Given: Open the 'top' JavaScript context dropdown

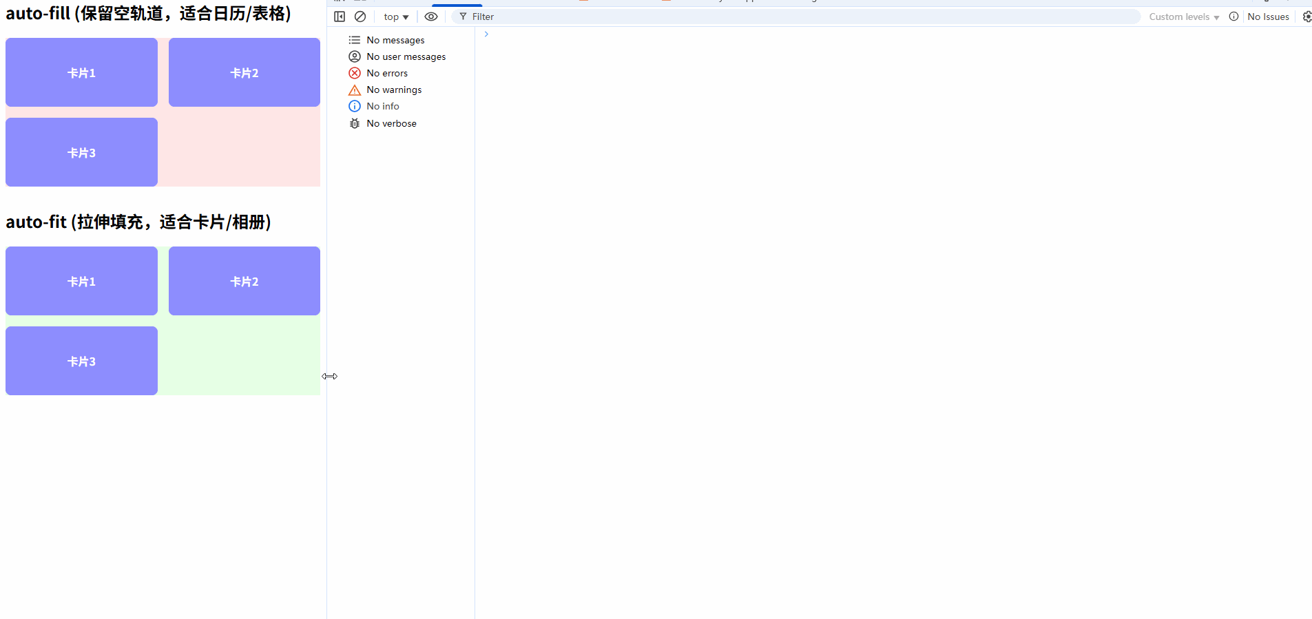Looking at the screenshot, I should click(396, 17).
